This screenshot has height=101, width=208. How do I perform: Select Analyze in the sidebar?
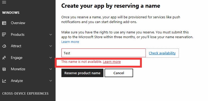click(17, 81)
